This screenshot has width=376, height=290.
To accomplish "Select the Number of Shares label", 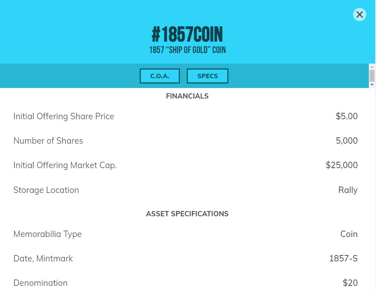I will 48,141.
